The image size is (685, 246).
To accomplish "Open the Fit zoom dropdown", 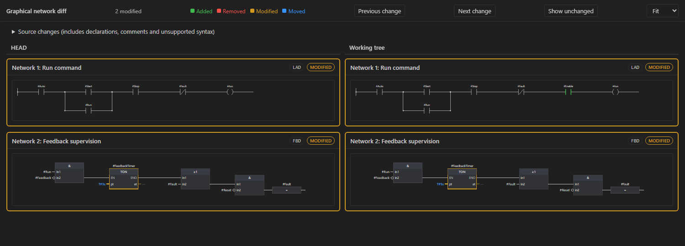I will pyautogui.click(x=662, y=11).
